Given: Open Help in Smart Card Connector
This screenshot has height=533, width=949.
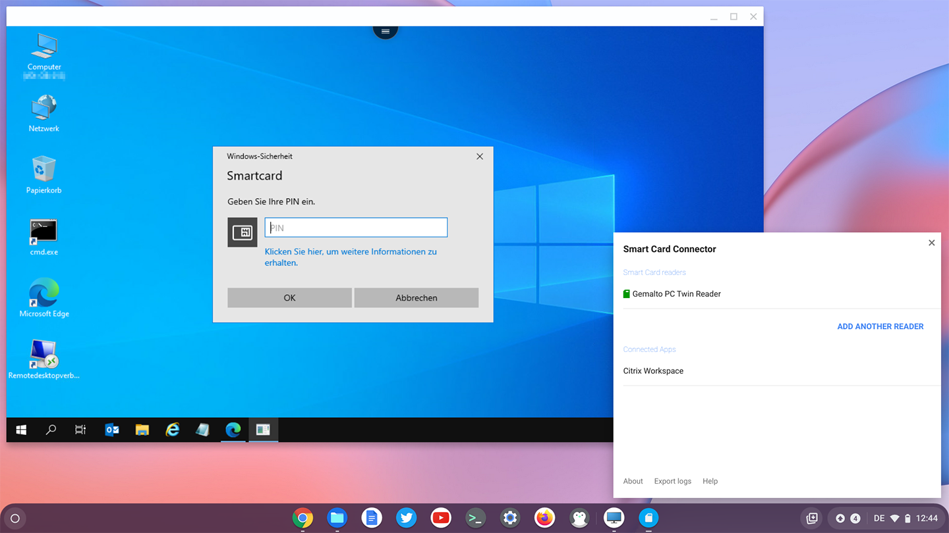Looking at the screenshot, I should pyautogui.click(x=710, y=482).
